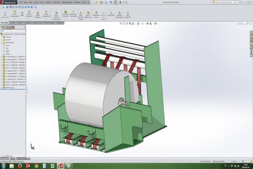The height and width of the screenshot is (169, 253).
Task: Select the Origin item in feature tree
Action: tap(8, 53)
